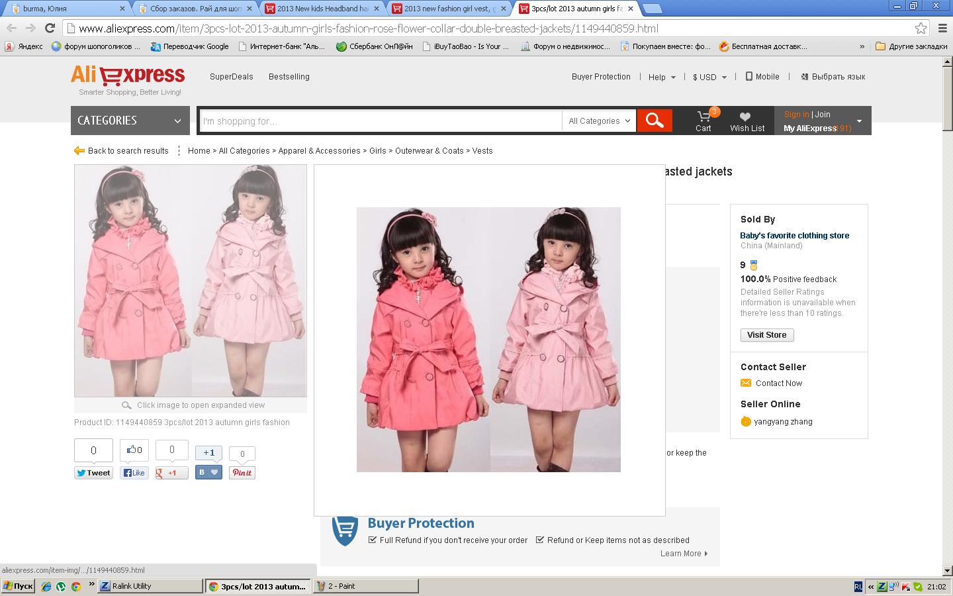Click the seller medal rating icon
The height and width of the screenshot is (596, 953).
click(753, 266)
